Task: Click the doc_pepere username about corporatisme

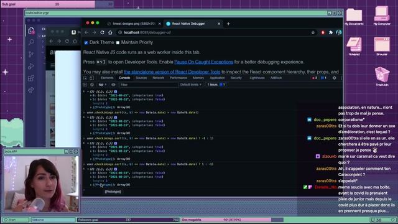Action: click(x=325, y=119)
